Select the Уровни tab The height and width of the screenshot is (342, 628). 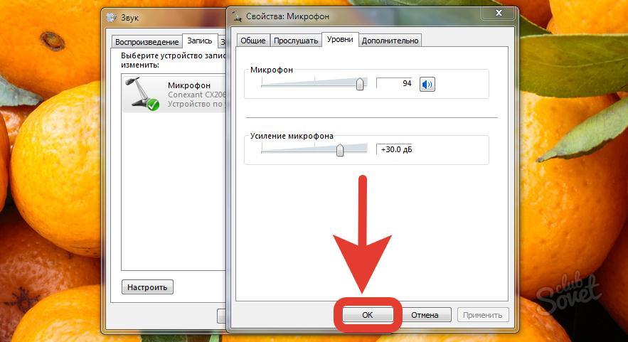340,39
